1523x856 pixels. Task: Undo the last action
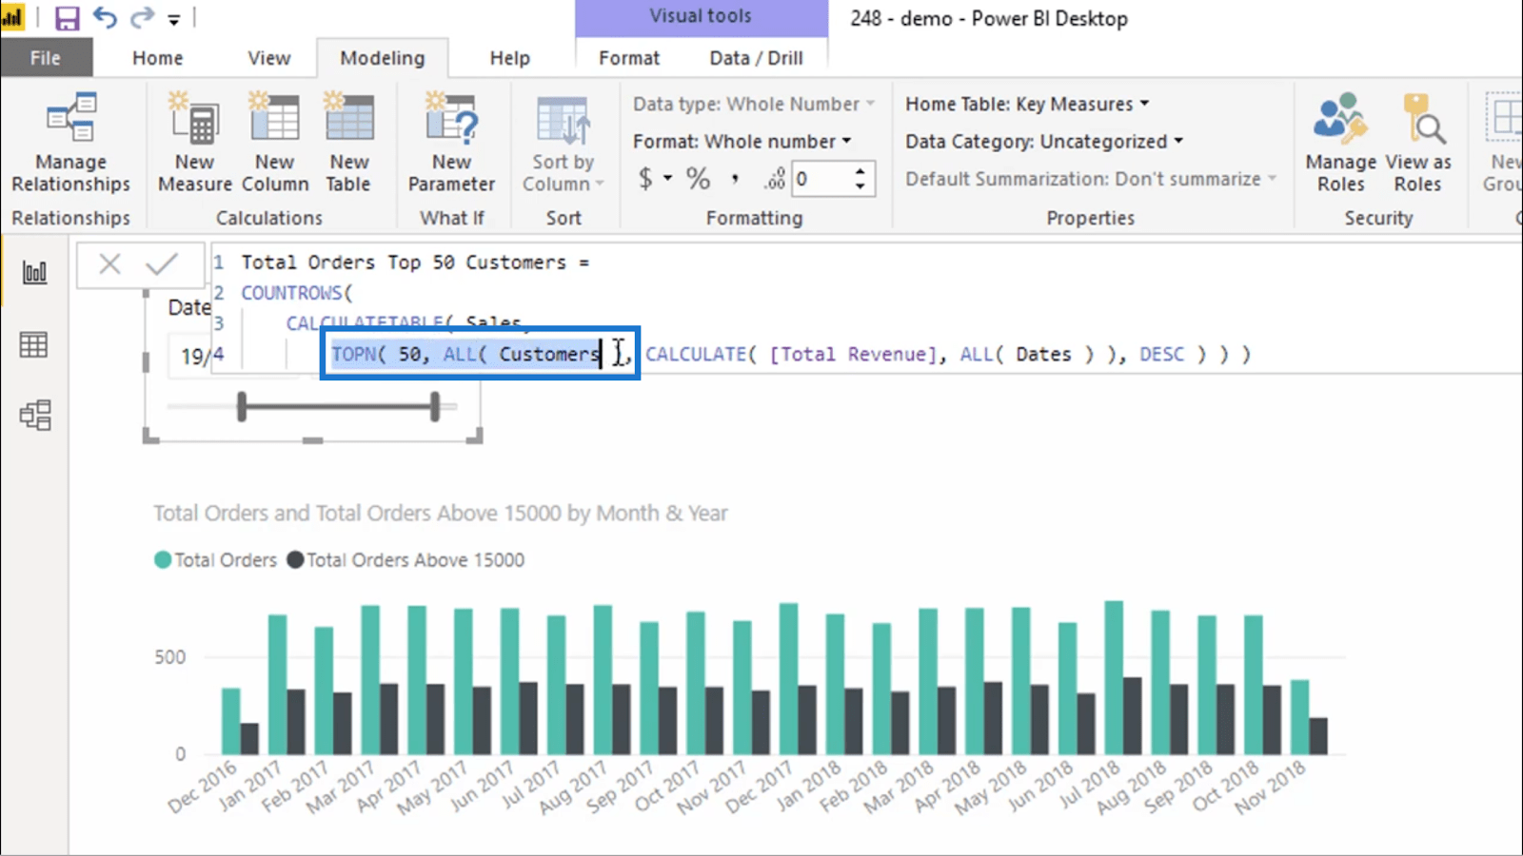point(105,18)
